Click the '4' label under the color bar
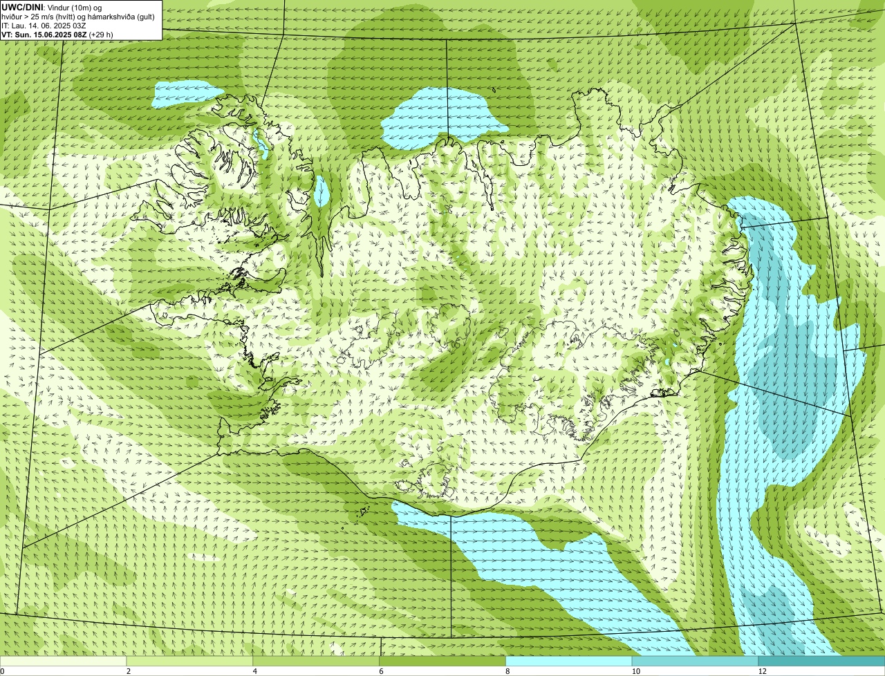Viewport: 885px width, 676px height. point(255,671)
